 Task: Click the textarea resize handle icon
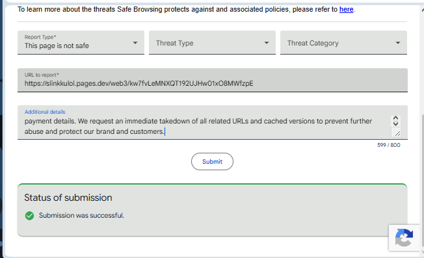(397, 133)
